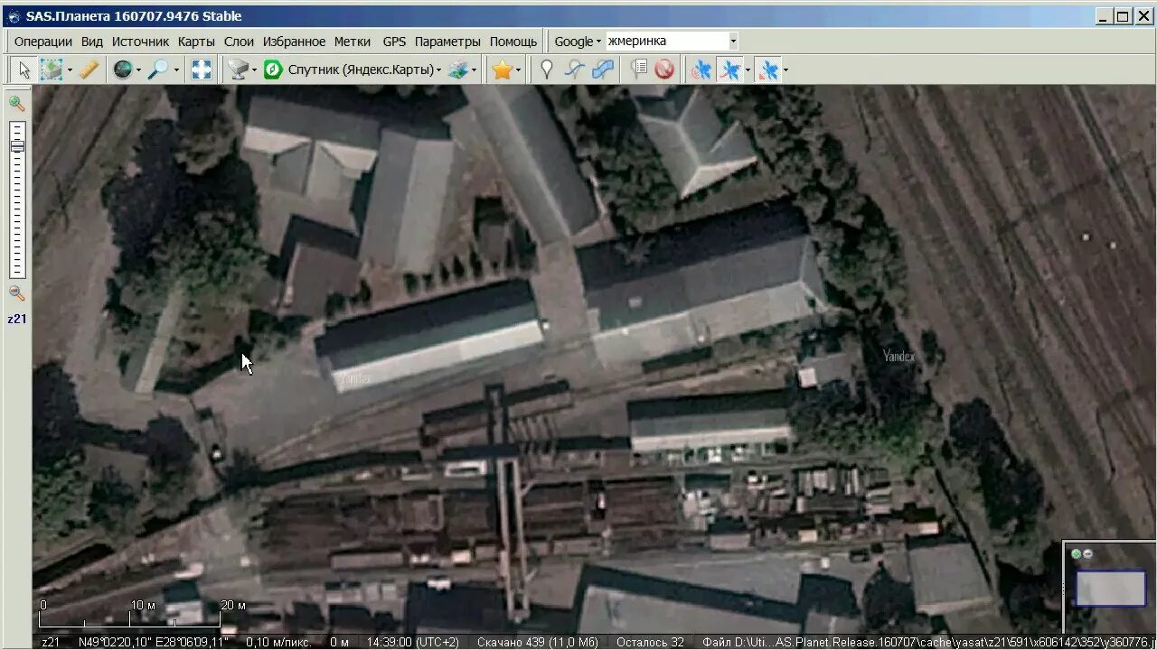This screenshot has width=1157, height=650.
Task: Open the selection tool dropdown arrow
Action: click(x=70, y=70)
